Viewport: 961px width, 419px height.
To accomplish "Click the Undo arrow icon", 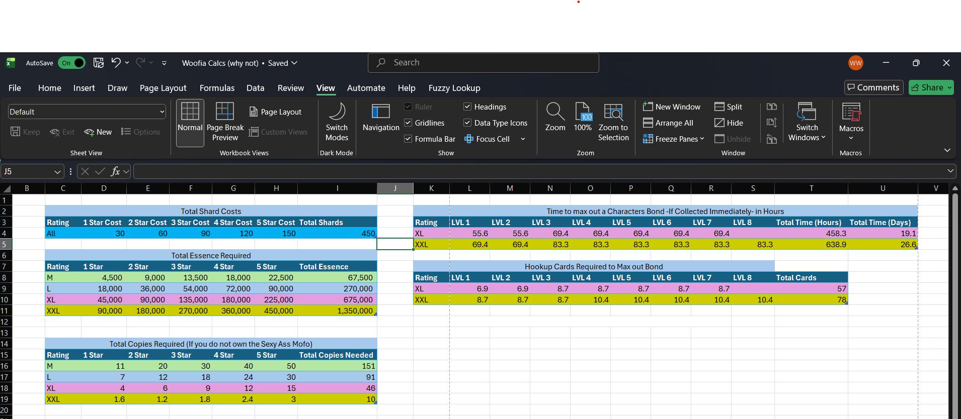I will pos(116,63).
